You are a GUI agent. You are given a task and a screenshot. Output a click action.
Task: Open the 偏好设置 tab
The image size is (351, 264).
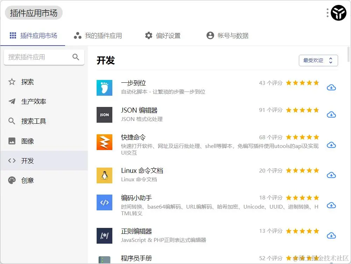[163, 36]
